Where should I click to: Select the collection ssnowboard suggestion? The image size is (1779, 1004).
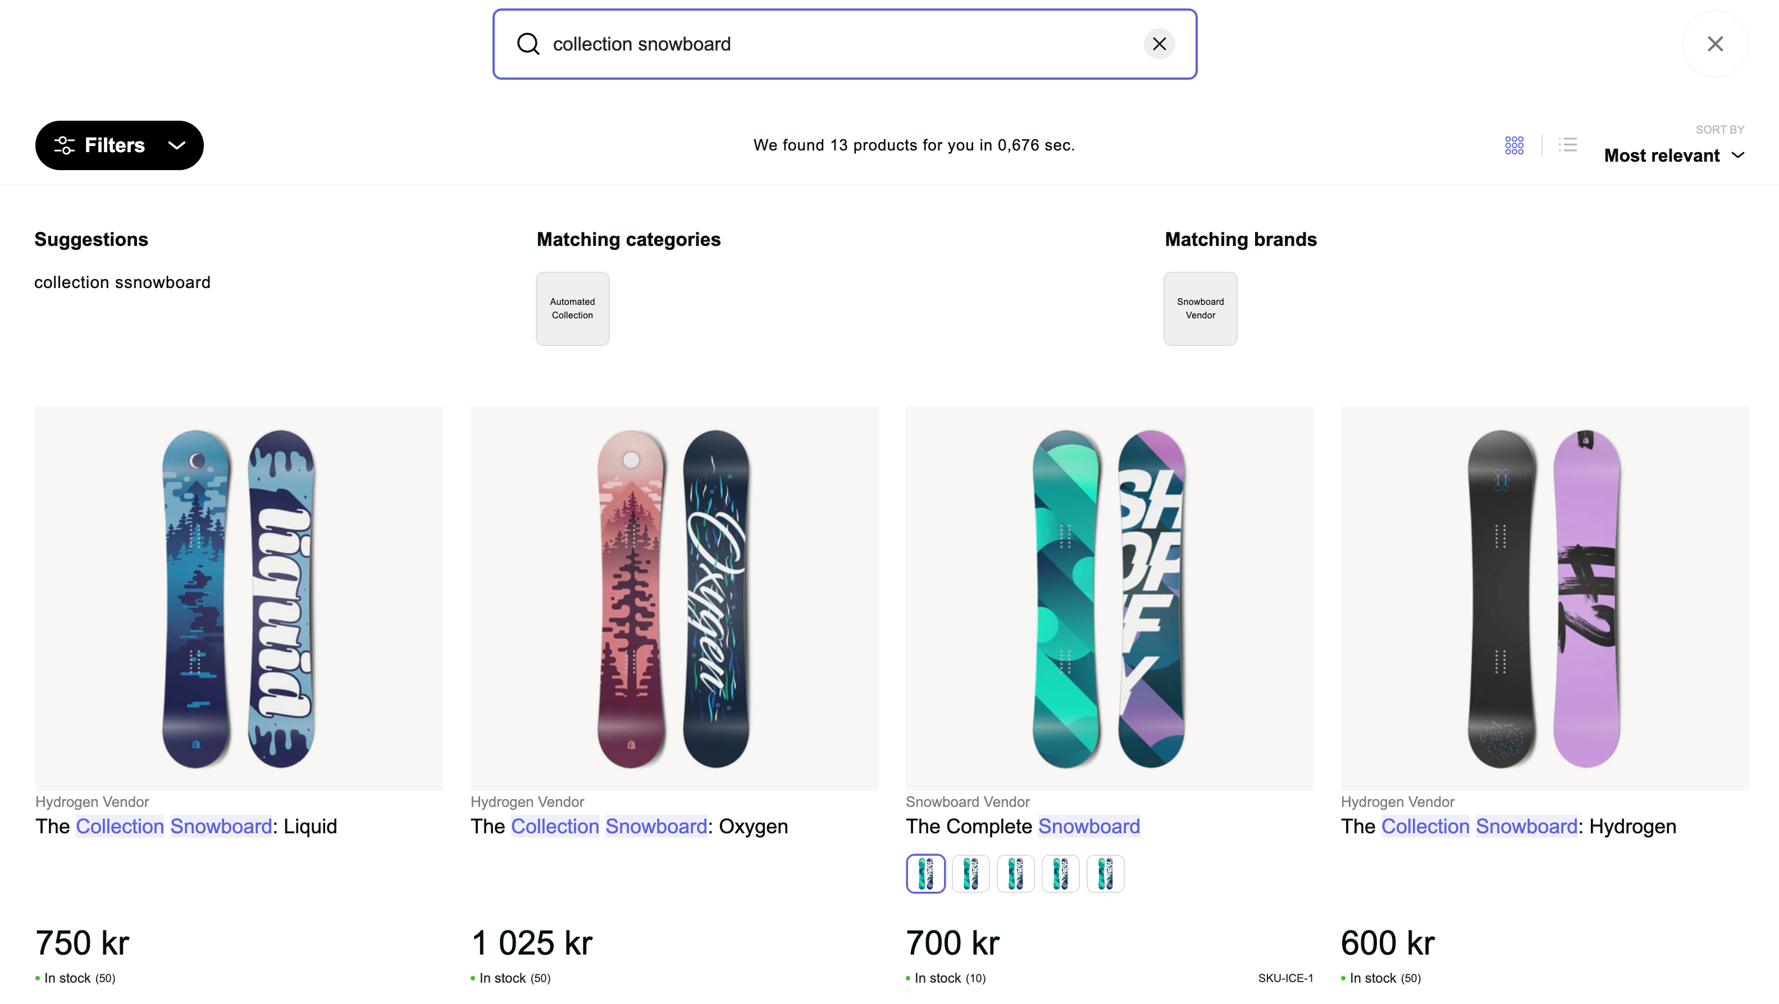click(x=122, y=282)
